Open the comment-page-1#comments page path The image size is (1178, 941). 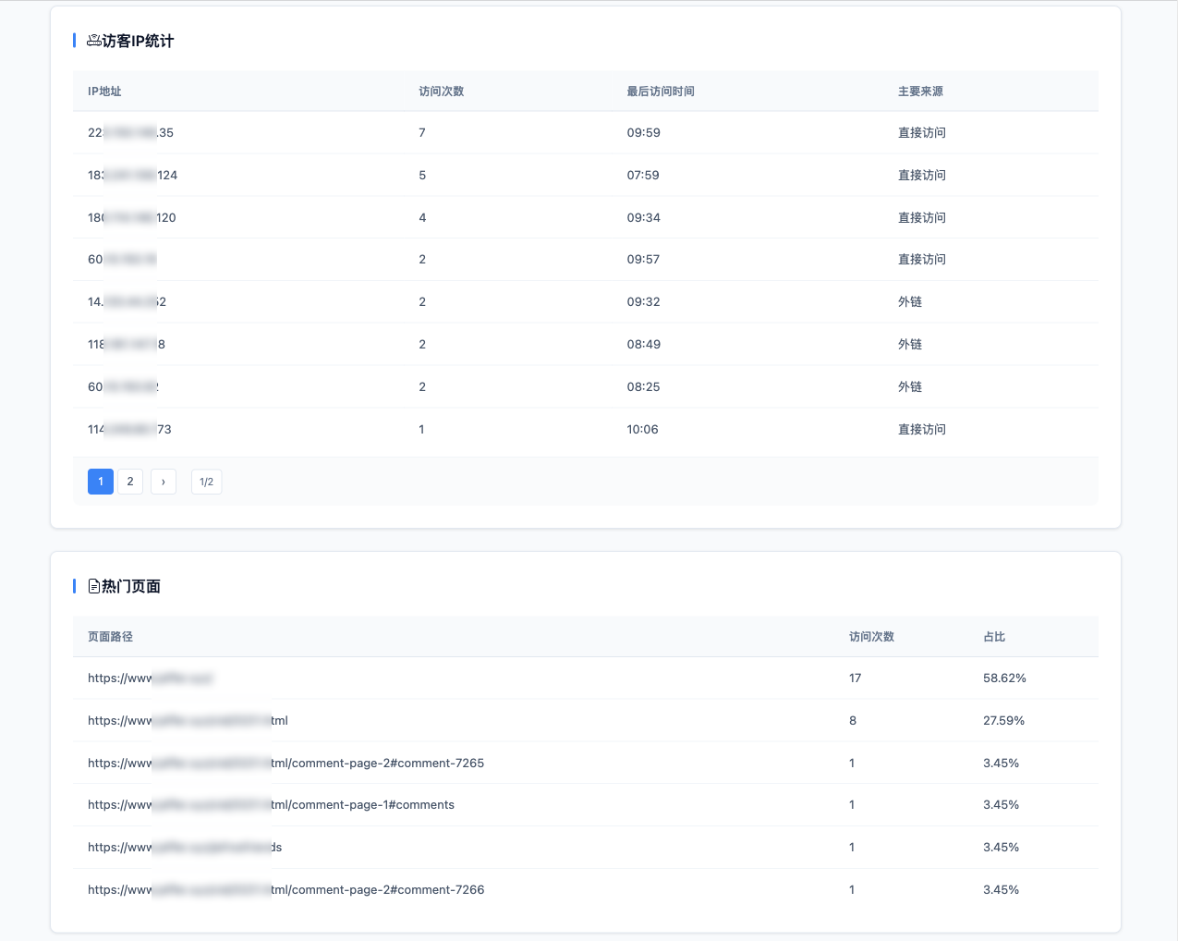click(x=271, y=805)
